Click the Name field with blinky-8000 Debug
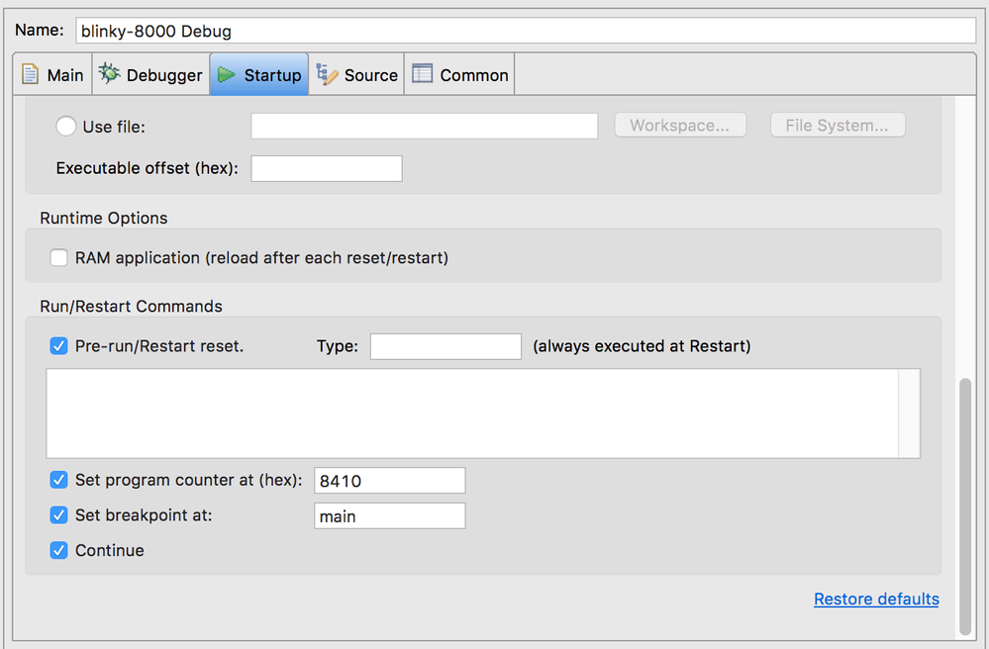The height and width of the screenshot is (649, 989). coord(525,31)
